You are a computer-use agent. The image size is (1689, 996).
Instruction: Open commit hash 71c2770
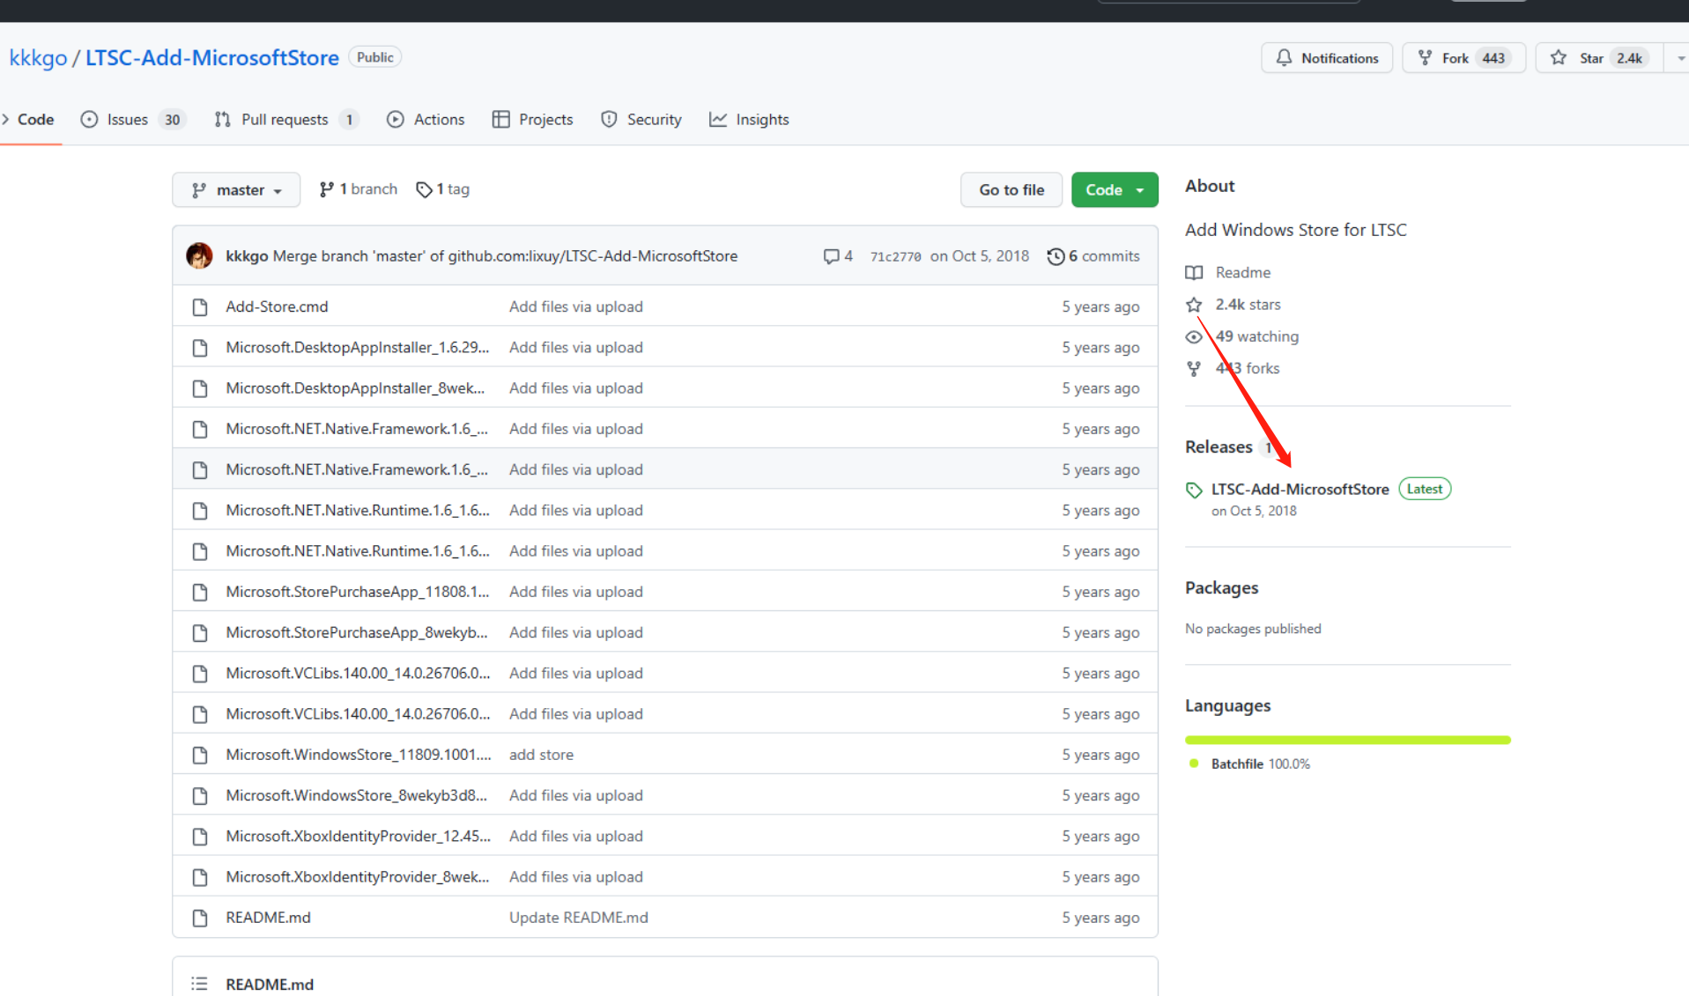point(895,256)
